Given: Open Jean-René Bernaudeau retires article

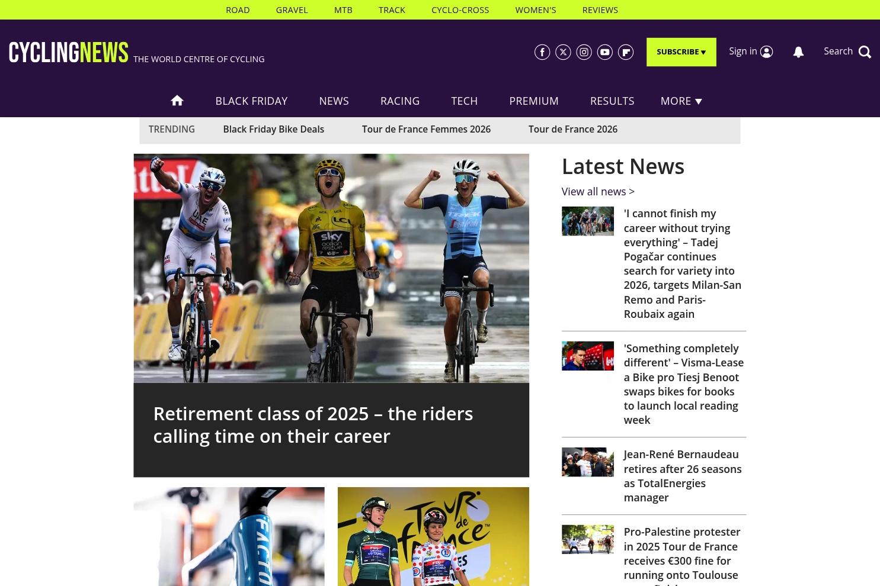Looking at the screenshot, I should [683, 476].
